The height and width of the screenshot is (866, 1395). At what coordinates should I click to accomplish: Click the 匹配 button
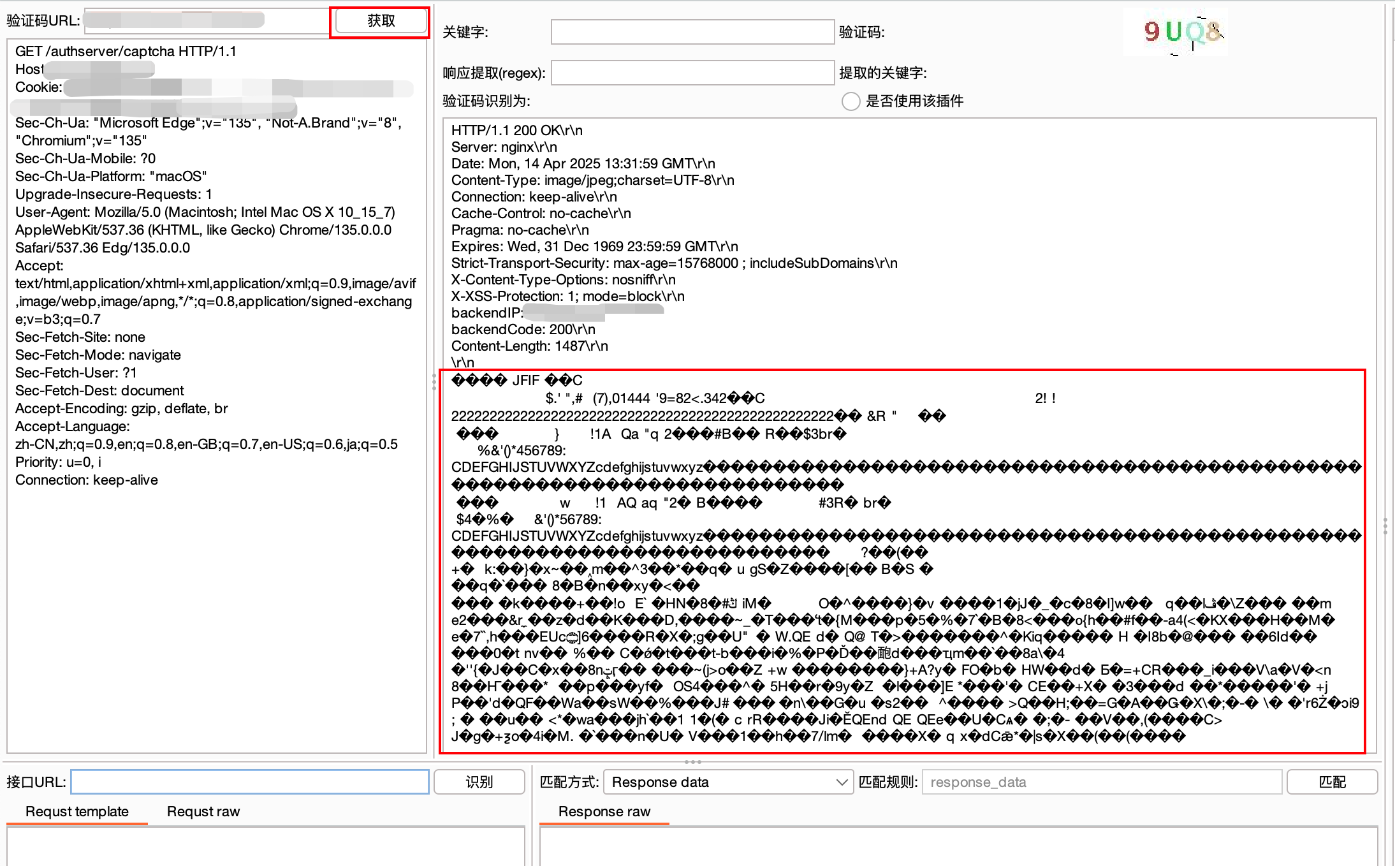coord(1332,782)
